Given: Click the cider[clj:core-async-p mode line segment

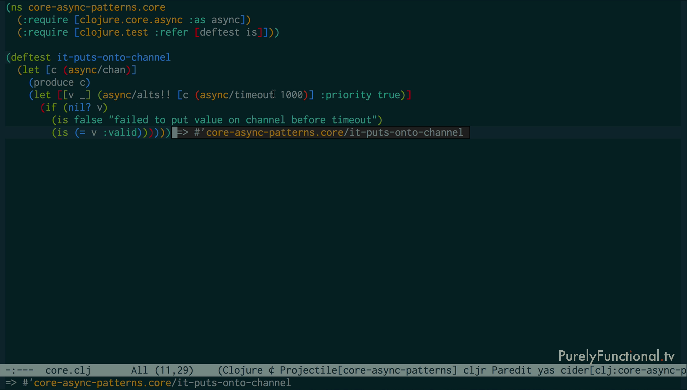Looking at the screenshot, I should click(623, 370).
